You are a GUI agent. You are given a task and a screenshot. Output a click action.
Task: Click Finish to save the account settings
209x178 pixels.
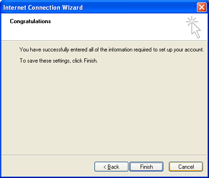click(x=146, y=166)
